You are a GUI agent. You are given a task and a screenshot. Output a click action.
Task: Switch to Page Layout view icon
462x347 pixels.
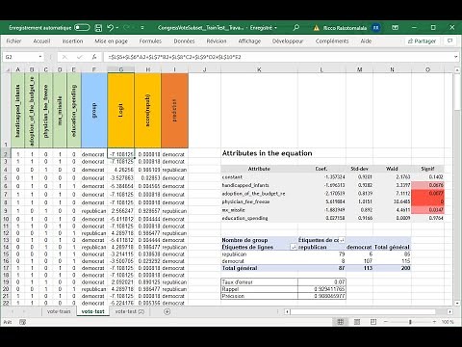point(357,322)
